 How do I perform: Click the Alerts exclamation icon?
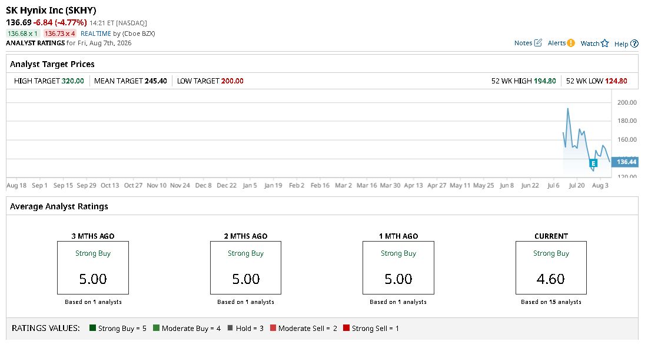[x=571, y=43]
